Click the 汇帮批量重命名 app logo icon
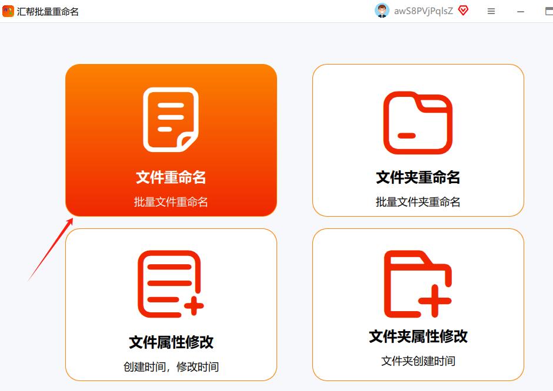 click(8, 11)
